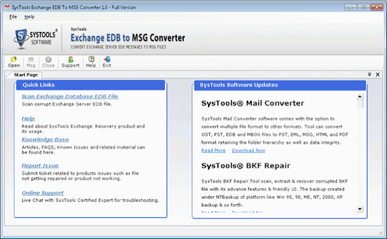This screenshot has width=387, height=239.
Task: Open Scan Exchange Database EDB File link
Action: [x=70, y=97]
